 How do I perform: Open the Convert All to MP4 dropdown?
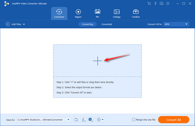coord(176,24)
